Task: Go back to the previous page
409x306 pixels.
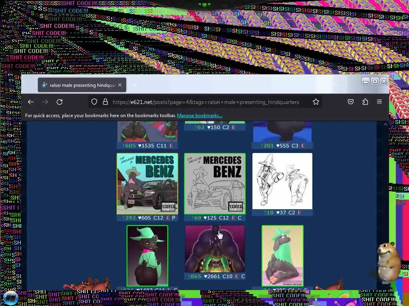Action: coord(31,102)
